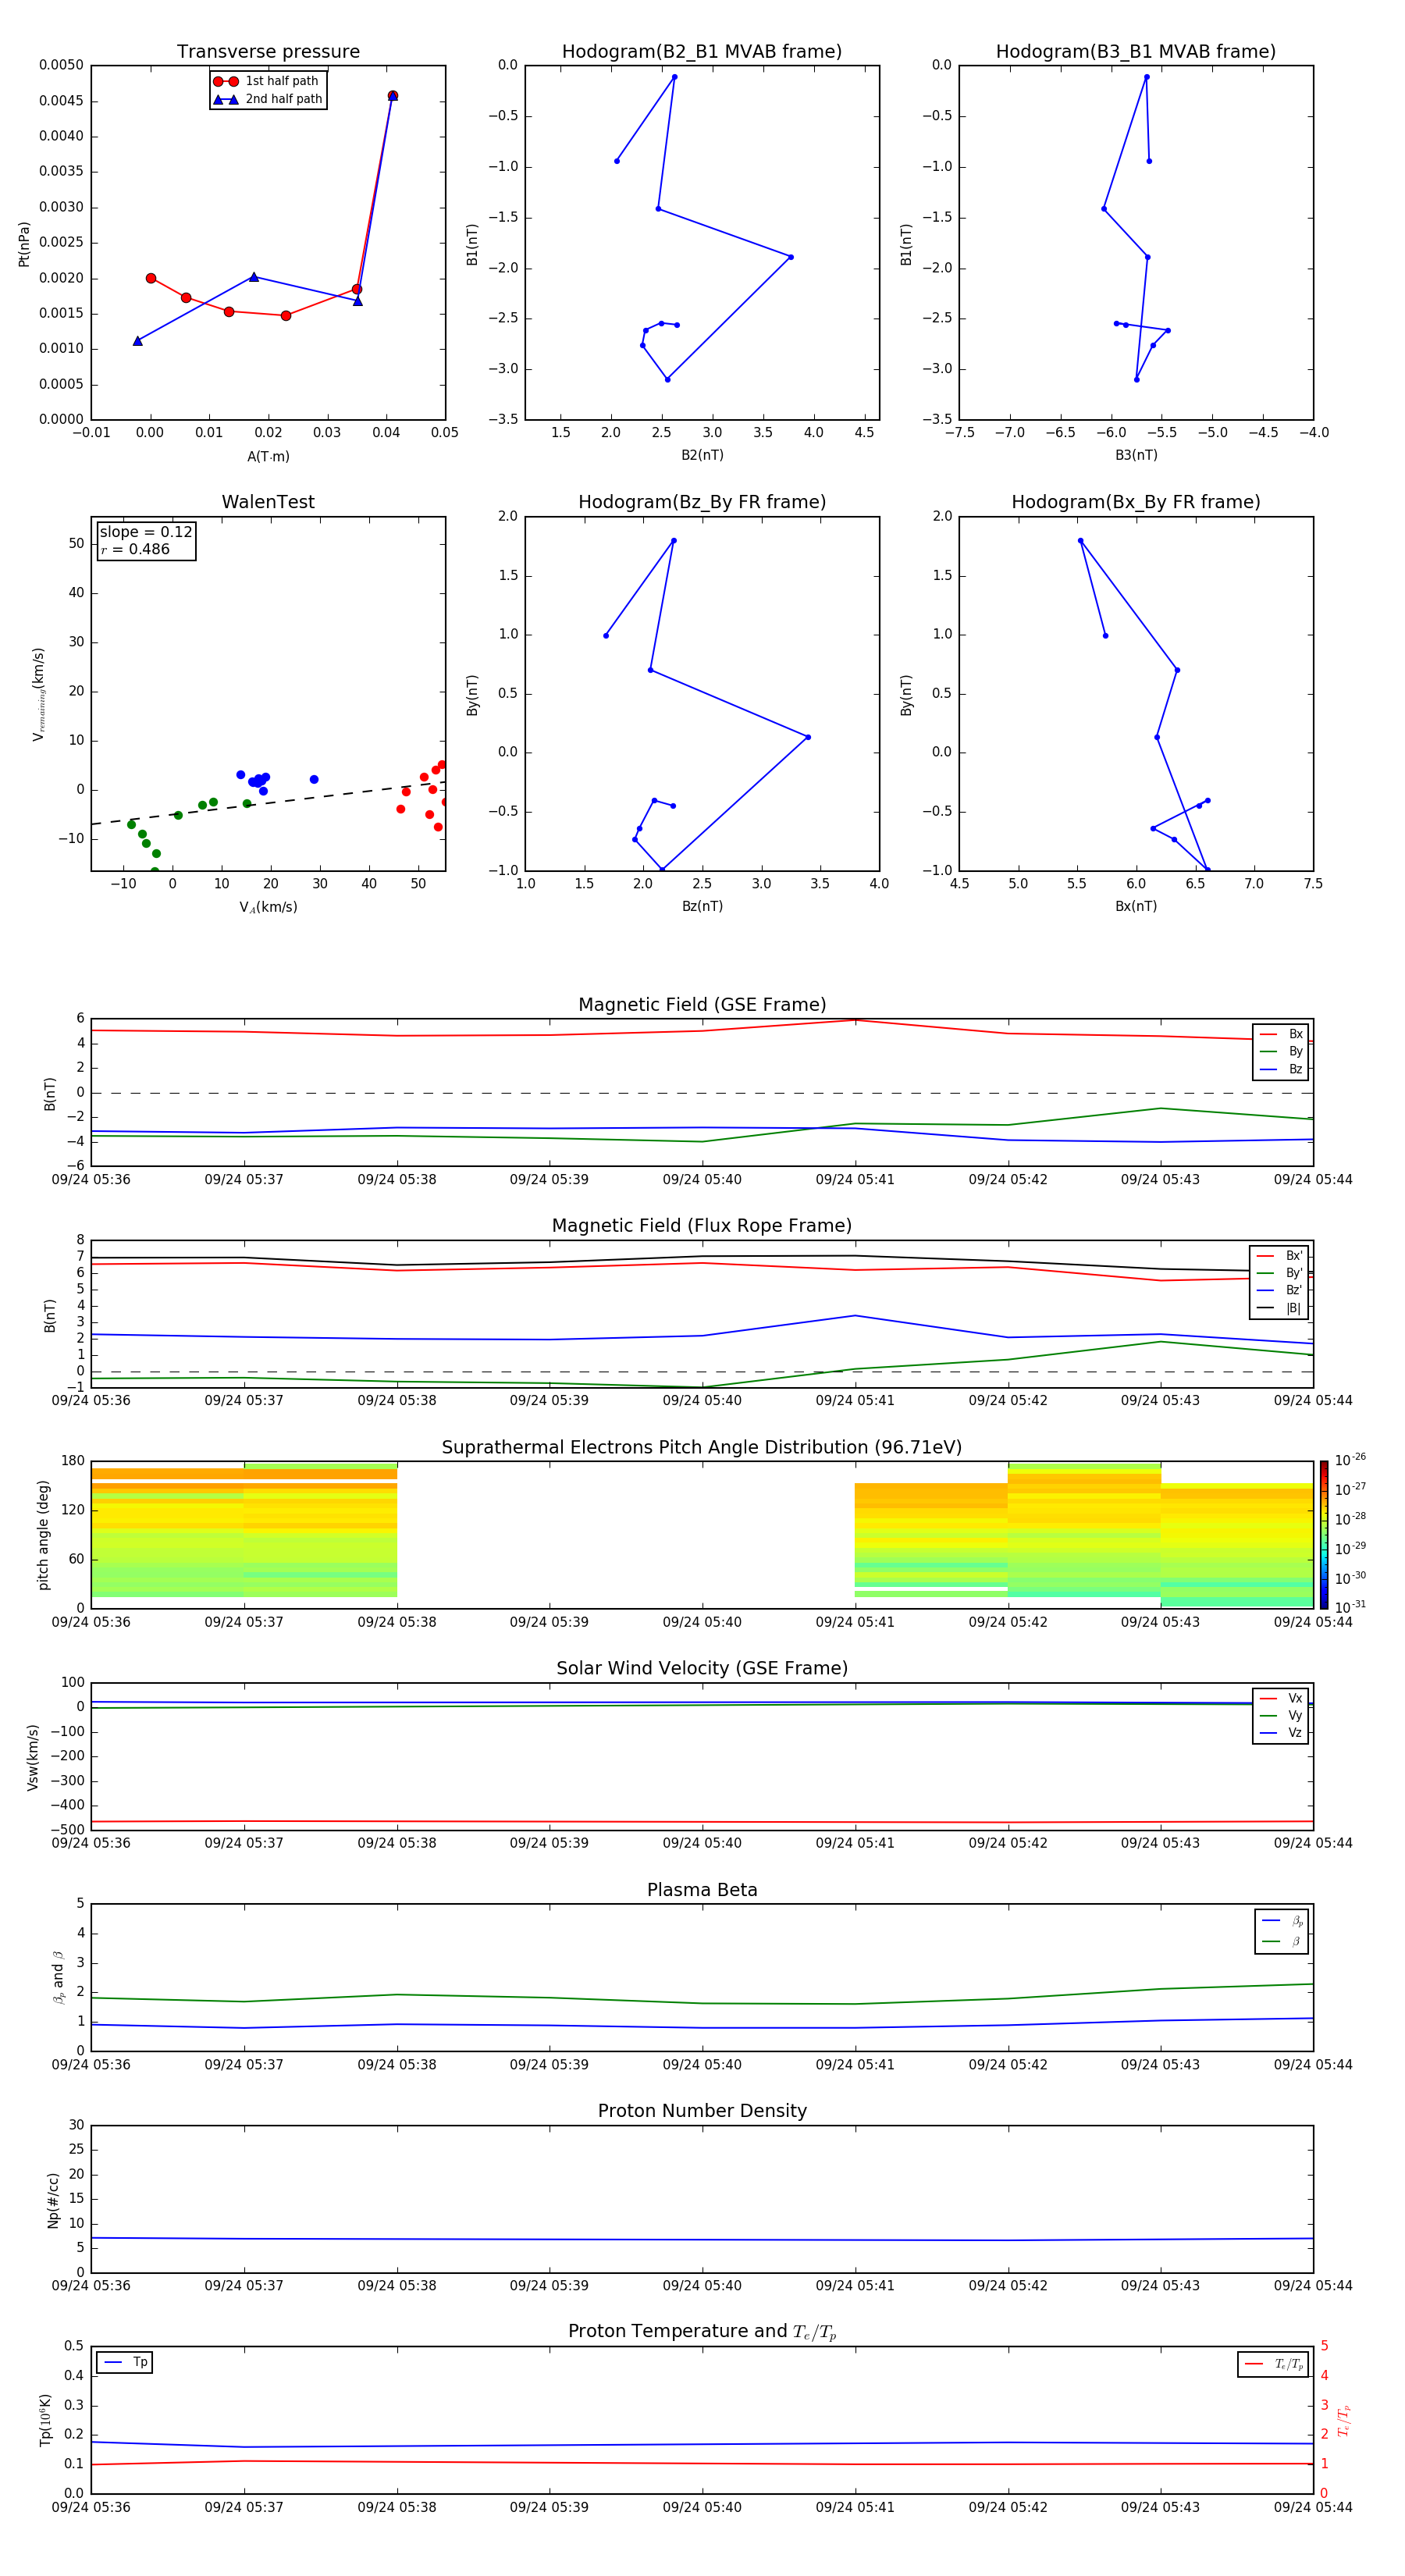The height and width of the screenshot is (2576, 1405).
Task: Select 'Vz' in the solar wind legend
Action: tap(1282, 1733)
